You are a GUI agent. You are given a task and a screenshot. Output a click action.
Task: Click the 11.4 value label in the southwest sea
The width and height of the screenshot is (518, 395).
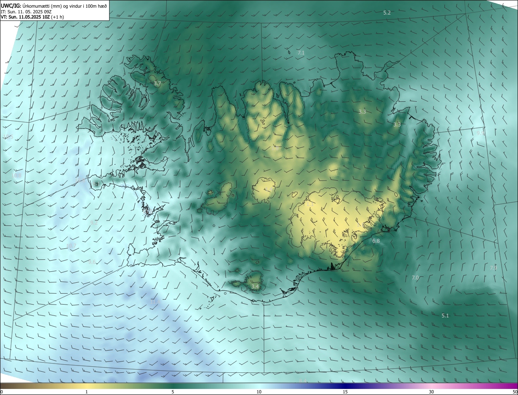(x=155, y=302)
